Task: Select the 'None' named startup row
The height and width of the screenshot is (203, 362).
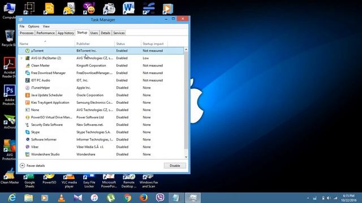Action: click(x=101, y=110)
